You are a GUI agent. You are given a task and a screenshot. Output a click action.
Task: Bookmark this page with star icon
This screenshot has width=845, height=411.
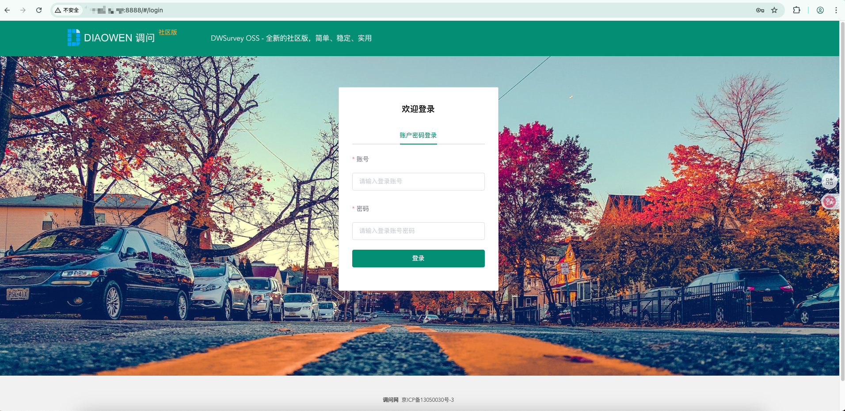pyautogui.click(x=774, y=10)
